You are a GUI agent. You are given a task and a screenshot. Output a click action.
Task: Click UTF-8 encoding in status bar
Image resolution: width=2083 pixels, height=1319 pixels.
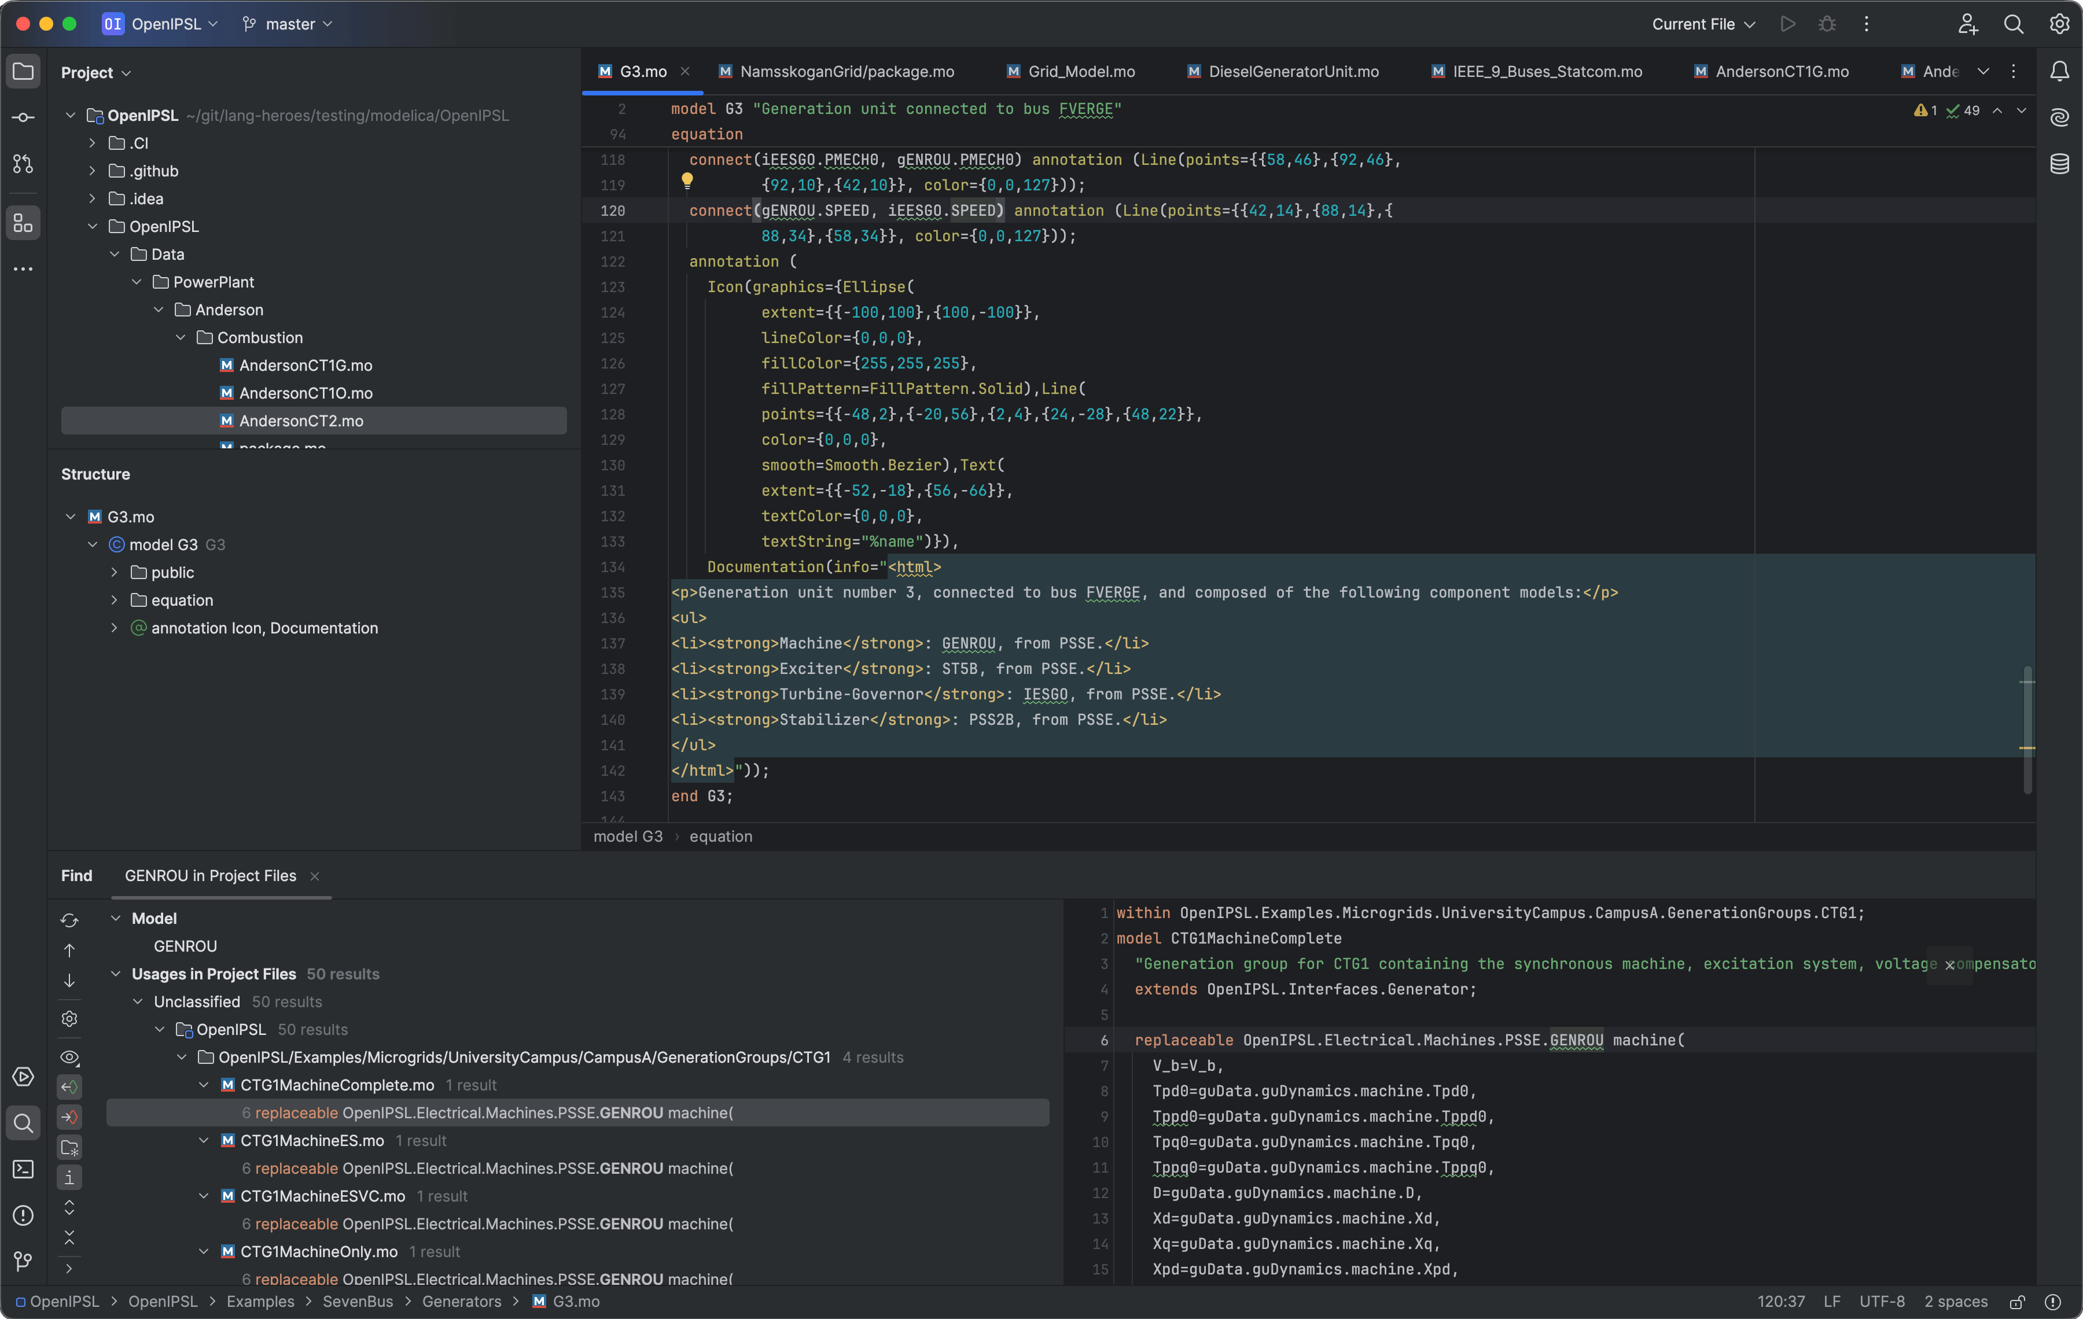click(1882, 1302)
